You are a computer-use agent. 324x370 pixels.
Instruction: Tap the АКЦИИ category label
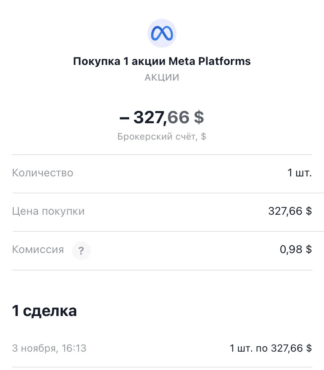(x=162, y=77)
